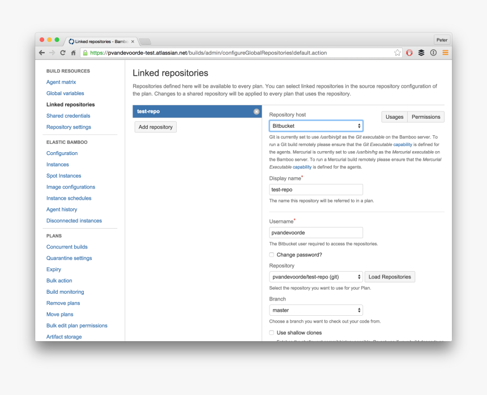Image resolution: width=487 pixels, height=395 pixels.
Task: Open the red Opera-style extension icon
Action: click(x=409, y=53)
